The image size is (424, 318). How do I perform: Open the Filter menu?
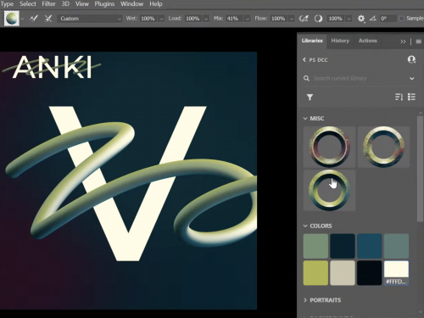[48, 4]
